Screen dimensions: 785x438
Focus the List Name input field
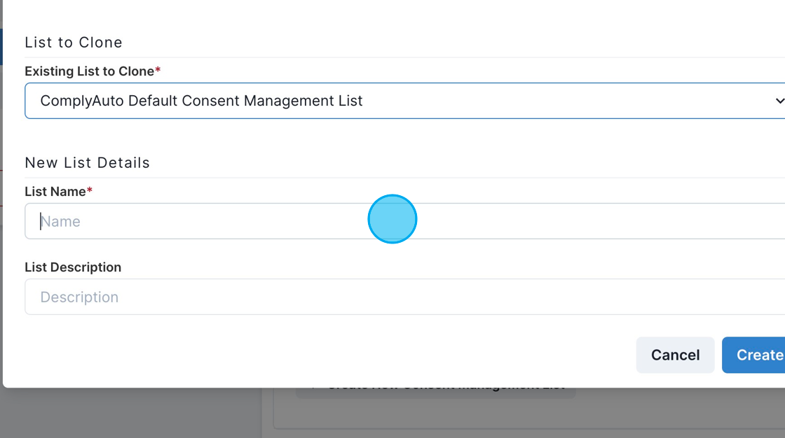pos(405,221)
